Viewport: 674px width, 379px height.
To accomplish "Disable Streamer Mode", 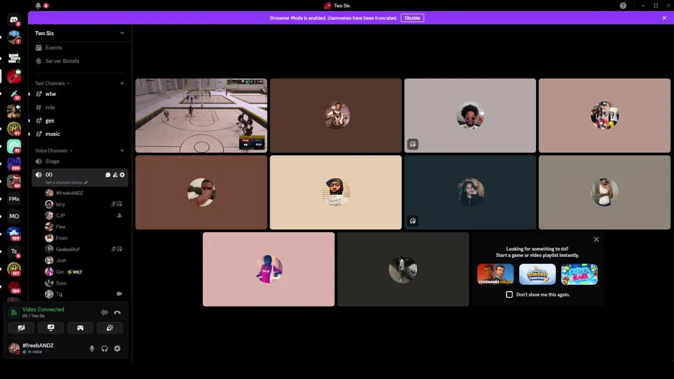I will (412, 18).
